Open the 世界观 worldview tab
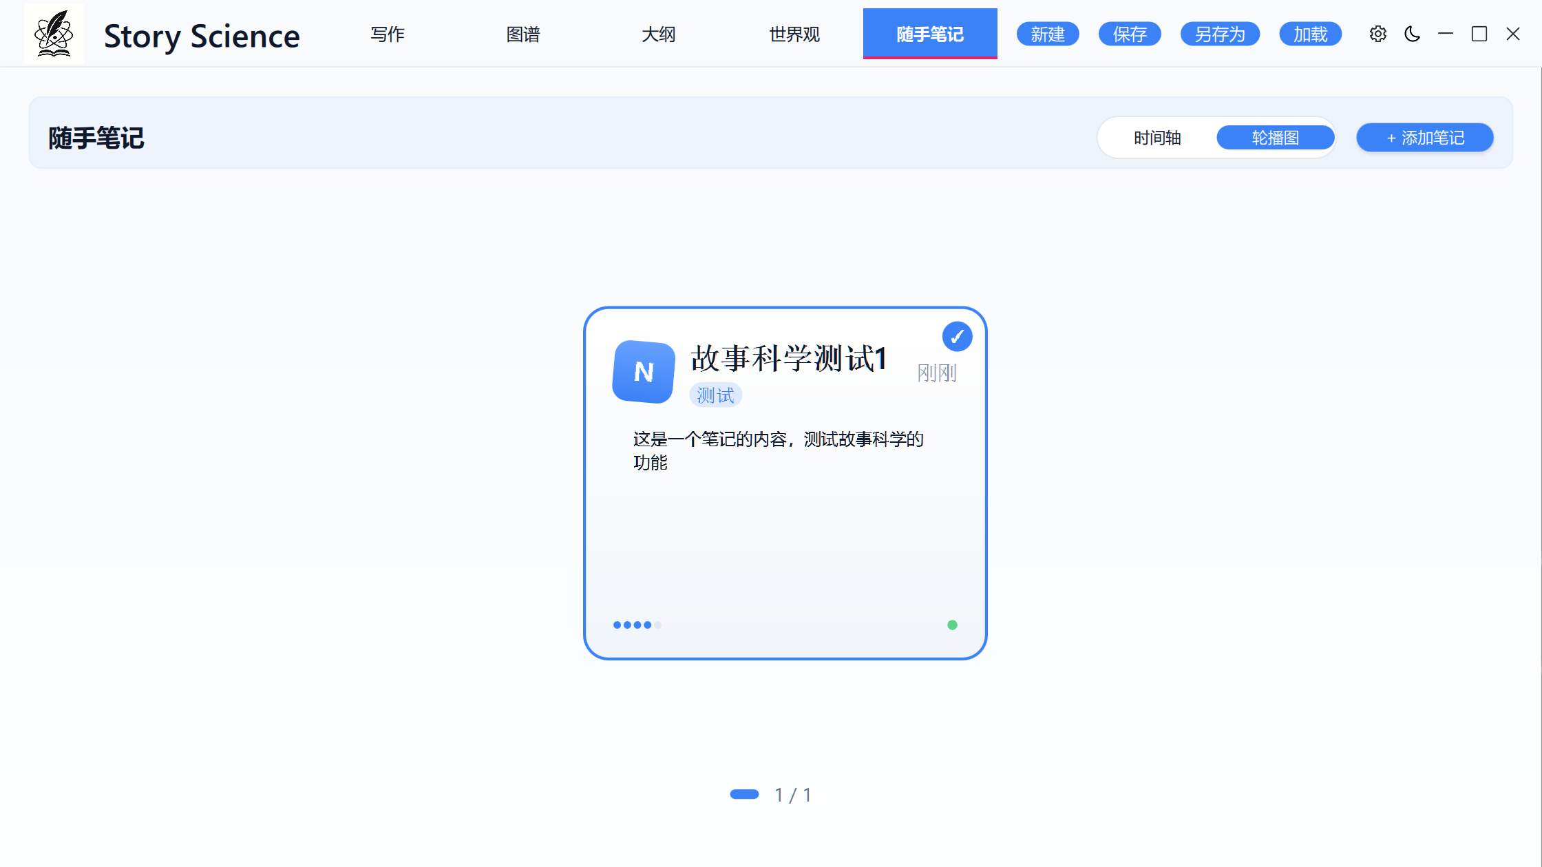Screen dimensions: 1542x867 point(794,34)
